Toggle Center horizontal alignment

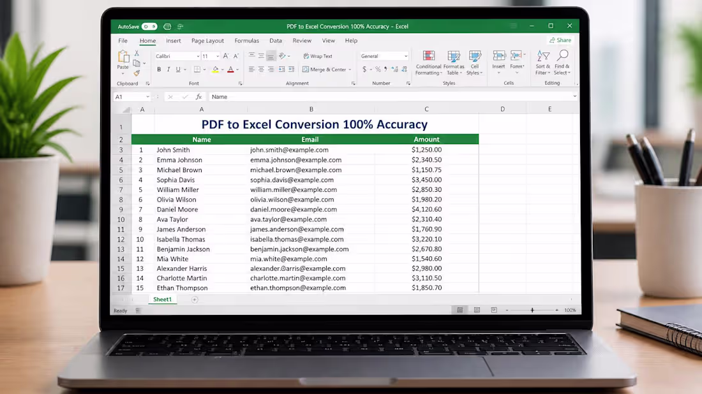pos(261,69)
